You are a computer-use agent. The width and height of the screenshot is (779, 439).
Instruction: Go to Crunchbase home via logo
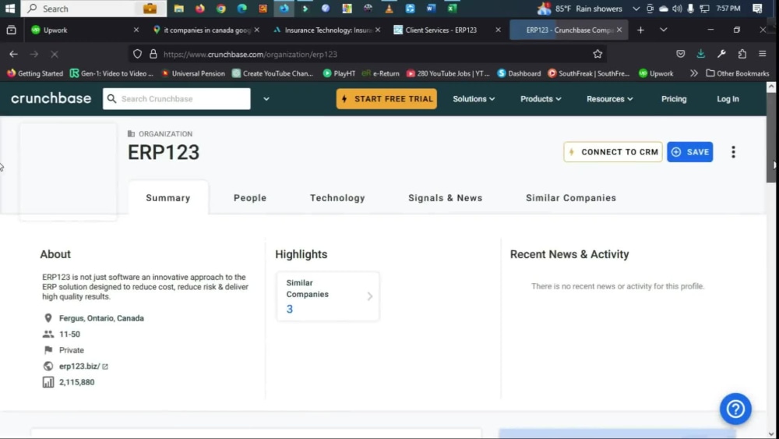(51, 98)
